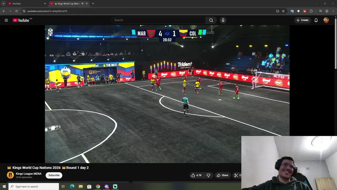
Task: Bookmark this page with the star
Action: tap(283, 11)
